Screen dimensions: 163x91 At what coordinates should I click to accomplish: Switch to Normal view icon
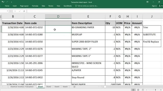(x=133, y=90)
